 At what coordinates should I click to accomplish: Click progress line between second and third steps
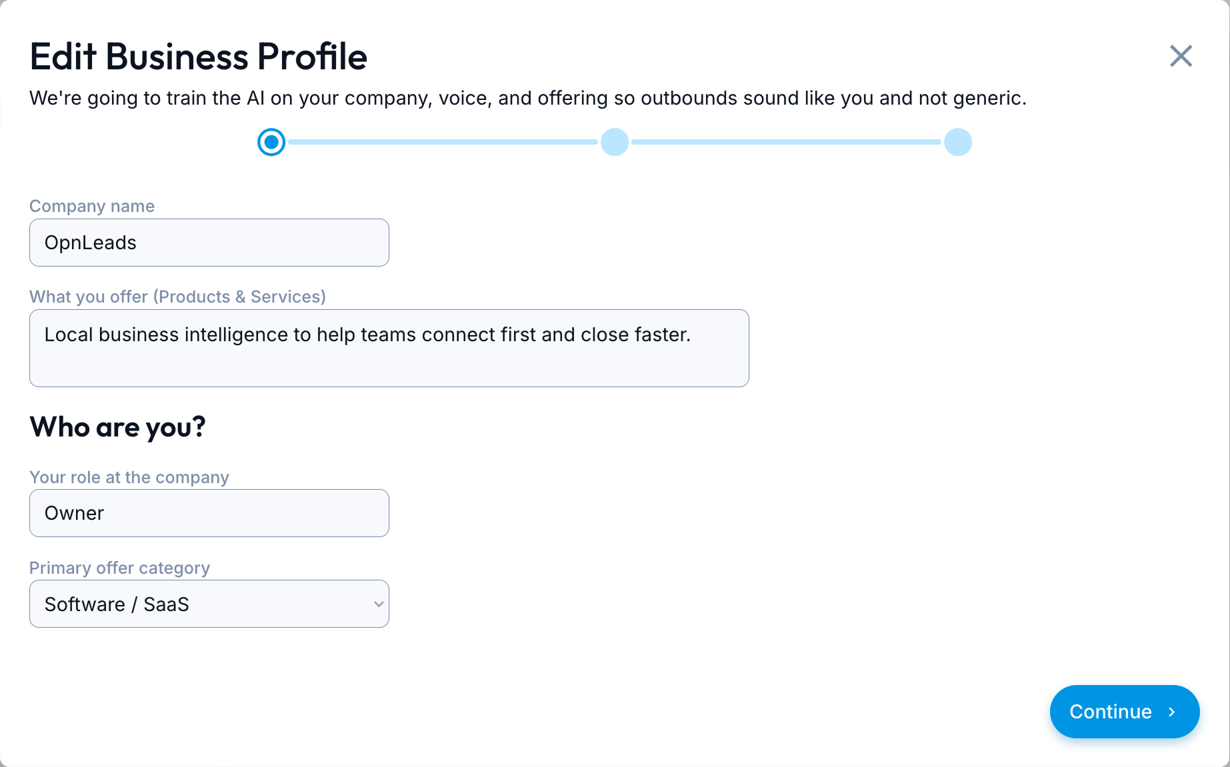[786, 142]
